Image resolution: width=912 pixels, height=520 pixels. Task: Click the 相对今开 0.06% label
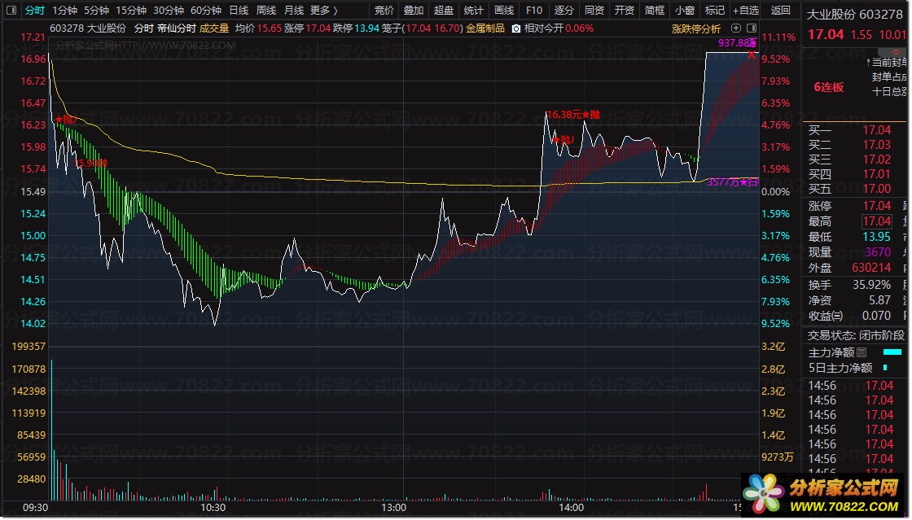[x=559, y=28]
